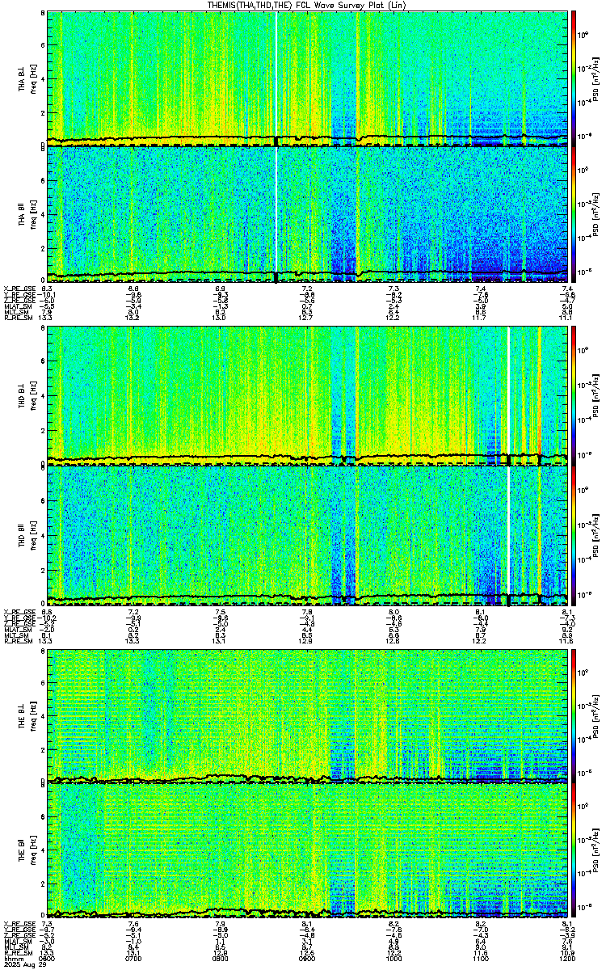Select the THD B-parallel spectrogram panel
The width and height of the screenshot is (606, 970).
pyautogui.click(x=307, y=534)
